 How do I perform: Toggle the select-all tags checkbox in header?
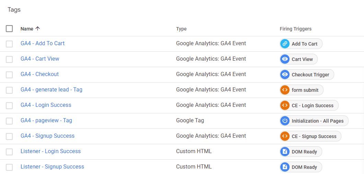9,29
